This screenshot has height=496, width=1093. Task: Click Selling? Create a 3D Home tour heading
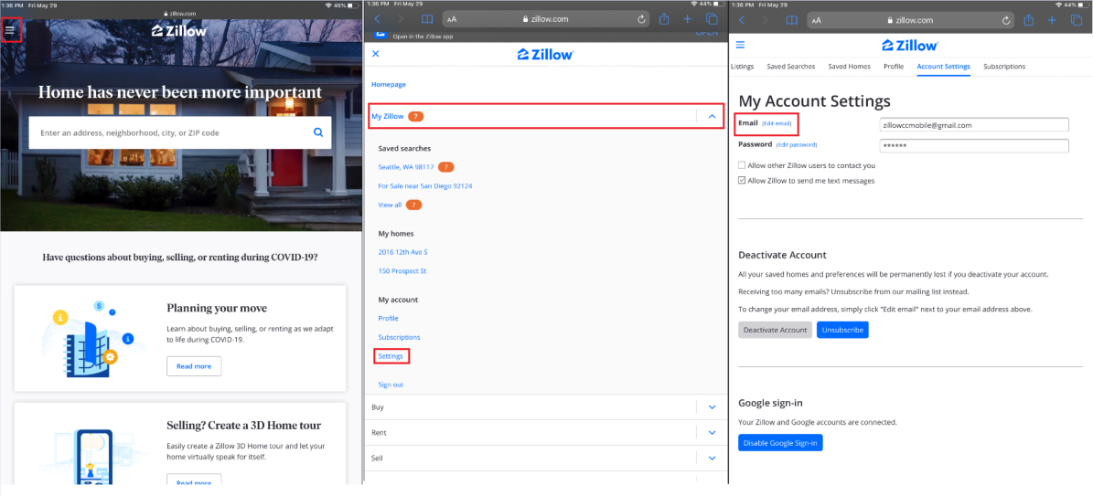coord(244,425)
